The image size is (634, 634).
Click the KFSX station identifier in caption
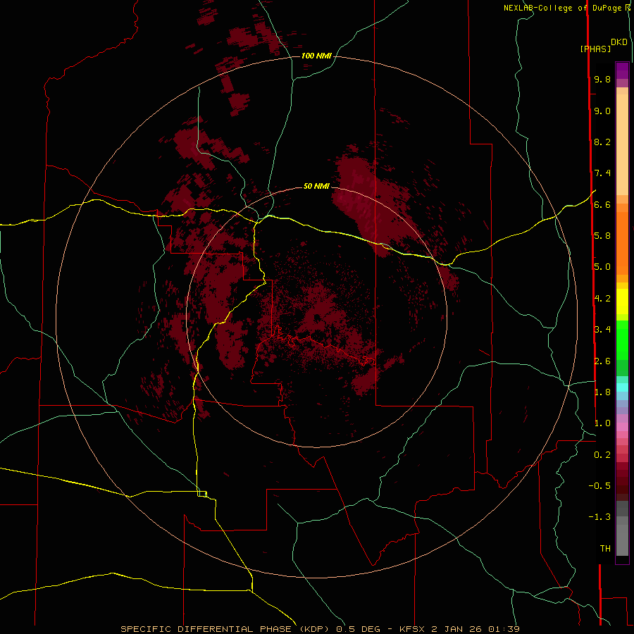click(412, 629)
